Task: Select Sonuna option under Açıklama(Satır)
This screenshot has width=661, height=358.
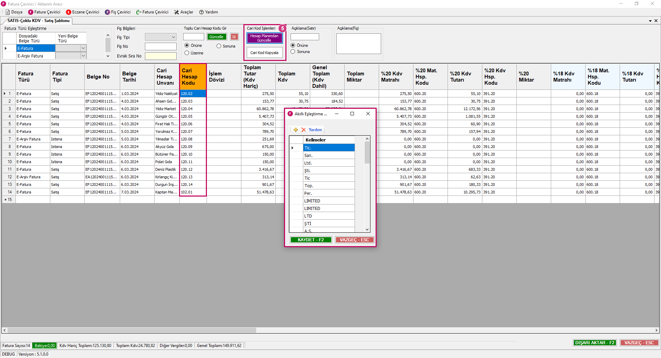Action: coord(293,52)
